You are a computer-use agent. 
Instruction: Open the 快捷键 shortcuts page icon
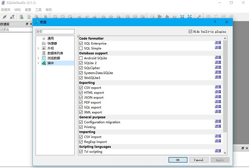pos(44,43)
